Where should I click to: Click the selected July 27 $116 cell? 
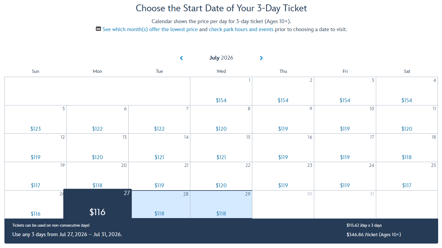(x=98, y=204)
